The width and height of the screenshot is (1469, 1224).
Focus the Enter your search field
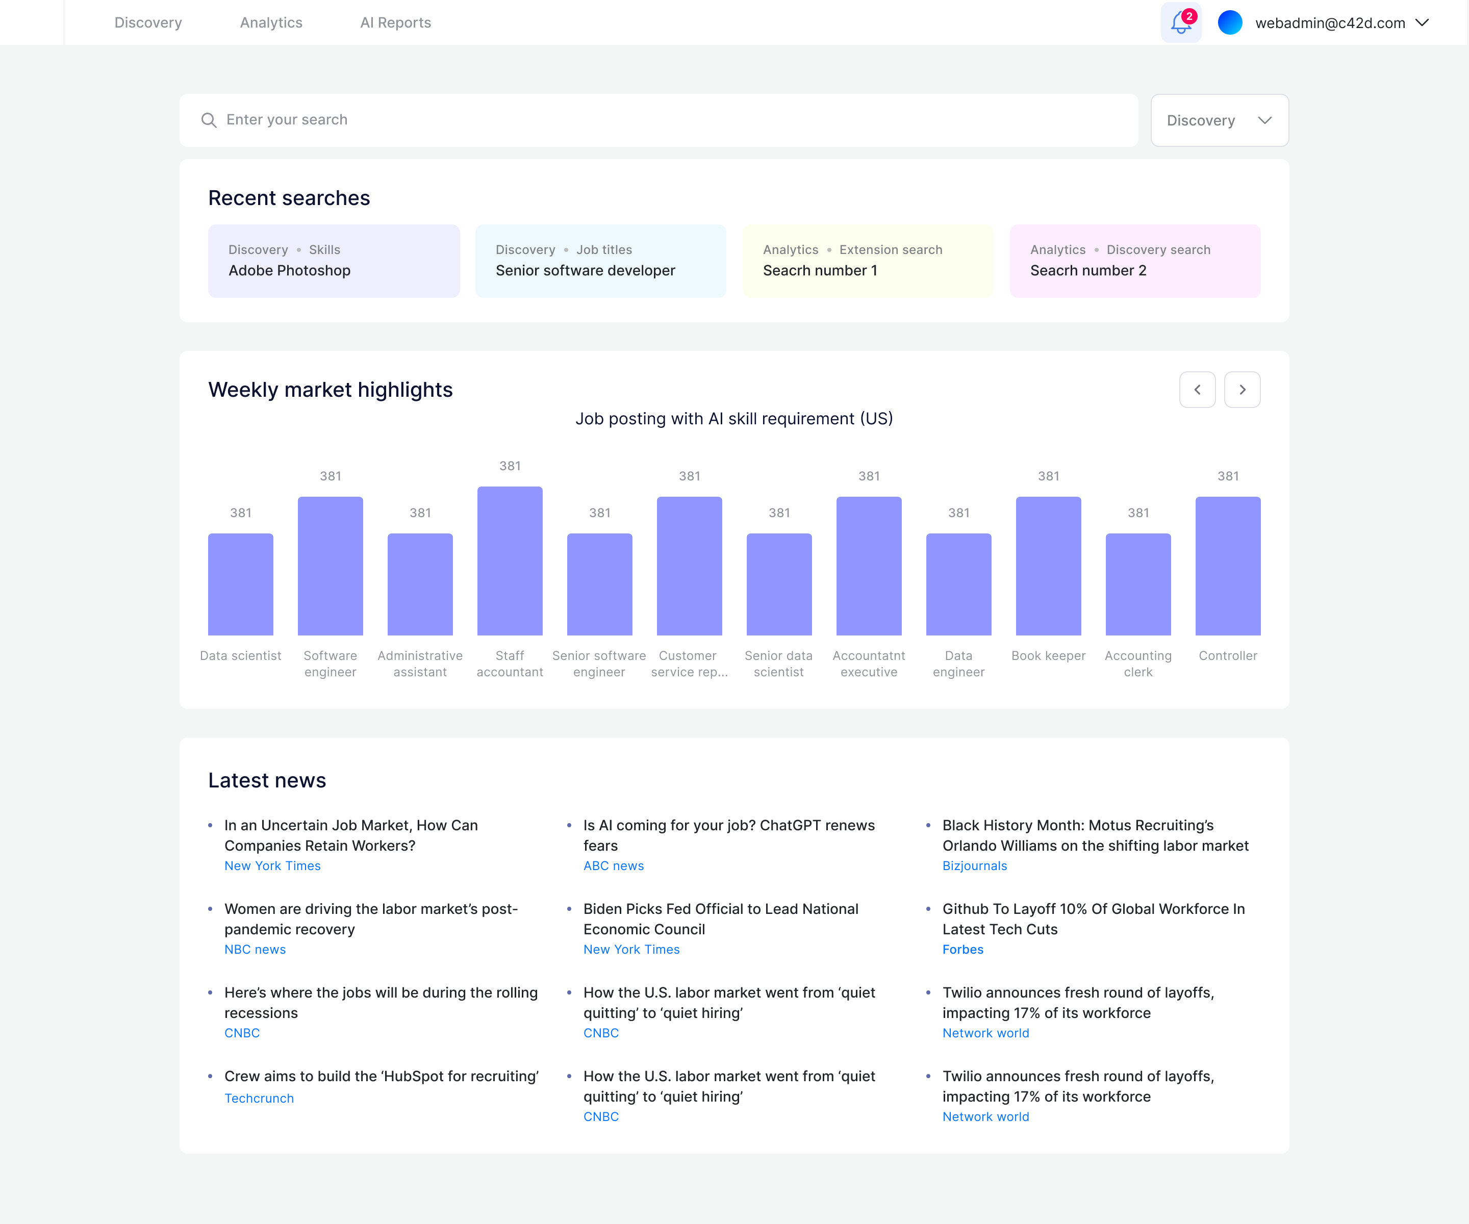659,120
